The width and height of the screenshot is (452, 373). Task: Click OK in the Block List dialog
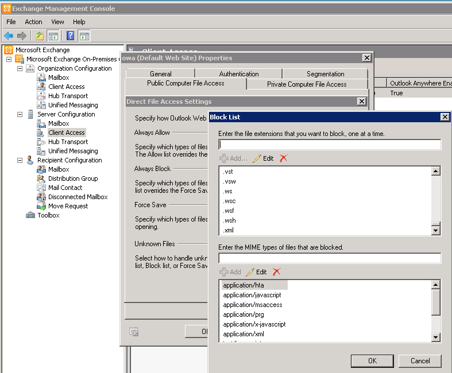coord(372,361)
